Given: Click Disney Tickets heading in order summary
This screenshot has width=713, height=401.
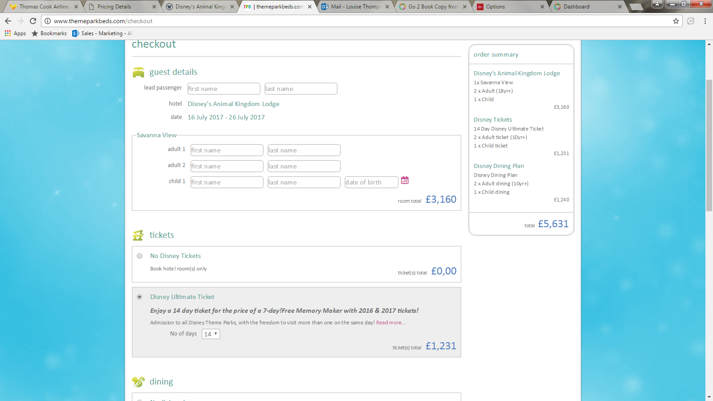Looking at the screenshot, I should (493, 119).
